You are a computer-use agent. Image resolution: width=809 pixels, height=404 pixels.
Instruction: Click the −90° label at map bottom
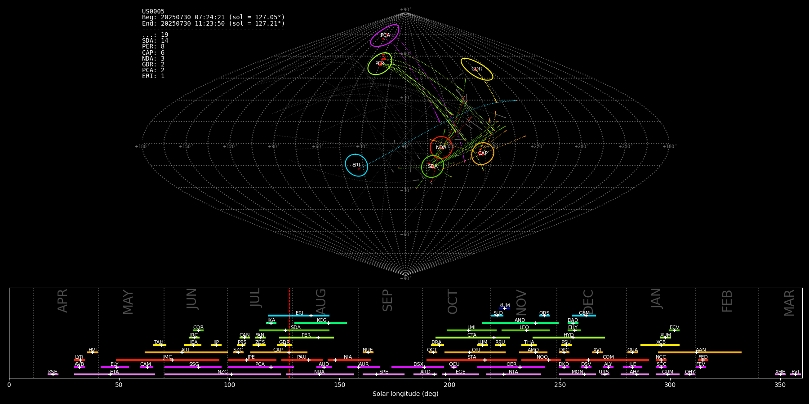tap(405, 279)
